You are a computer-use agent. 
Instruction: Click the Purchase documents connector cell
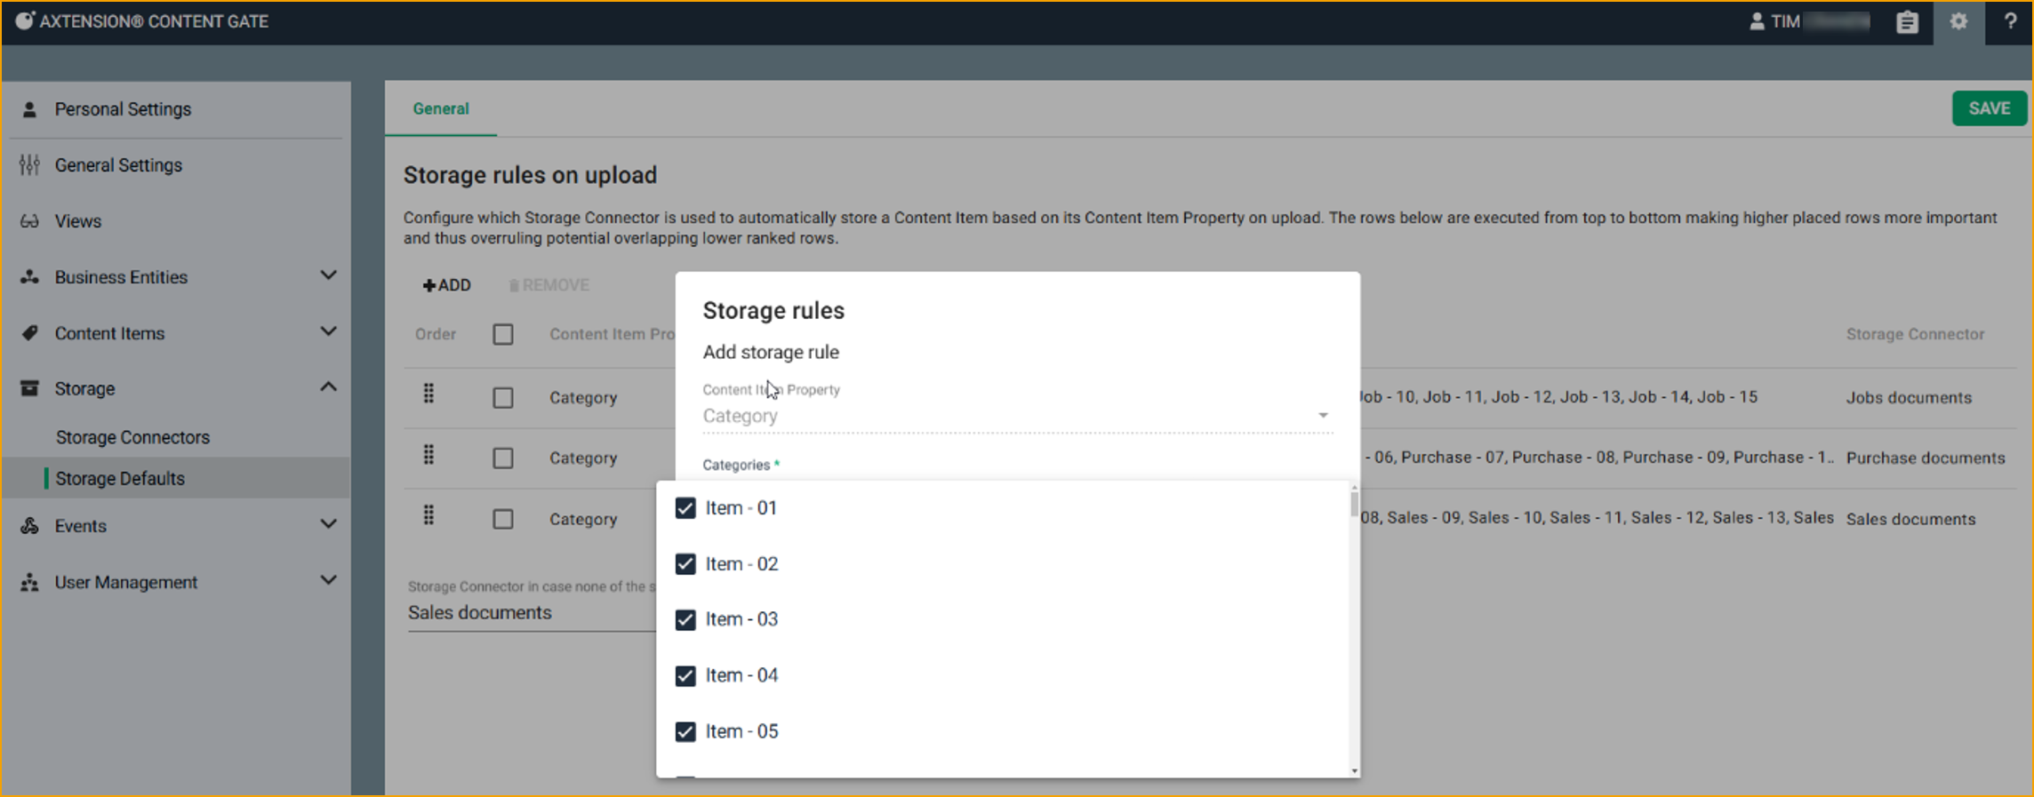coord(1926,458)
